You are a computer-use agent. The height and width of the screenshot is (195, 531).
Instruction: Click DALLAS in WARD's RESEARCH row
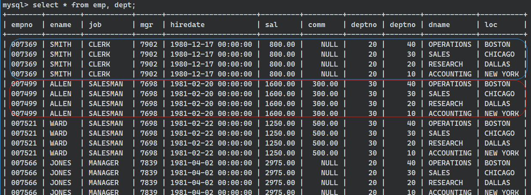pos(497,143)
